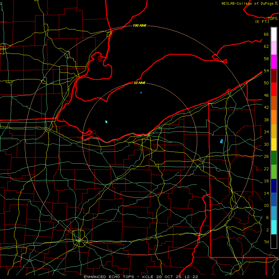This screenshot has height=279, width=279.
Task: Click the NEXLAB-College of DuPage label
Action: (250, 3)
